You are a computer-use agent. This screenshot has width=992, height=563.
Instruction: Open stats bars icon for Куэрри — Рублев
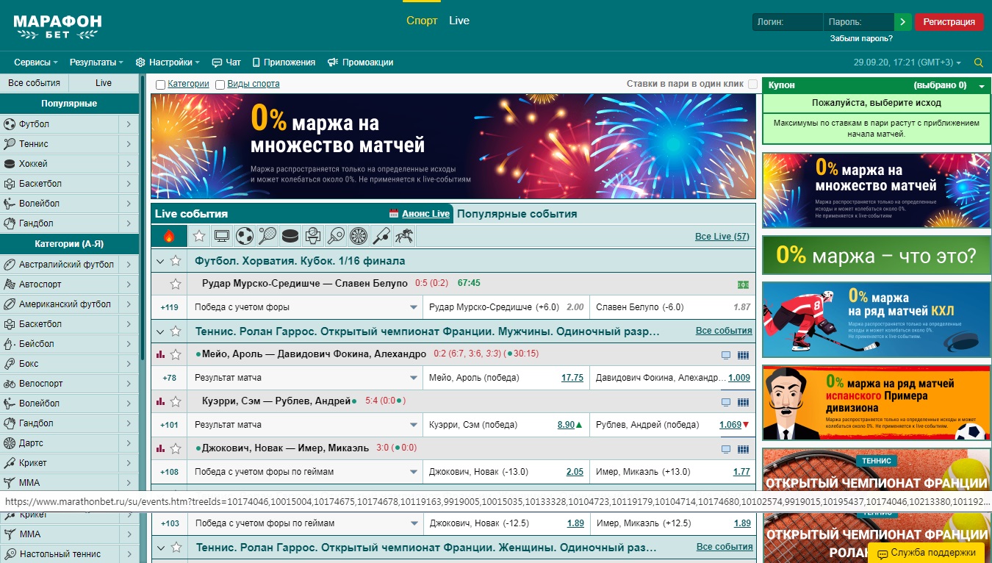tap(161, 401)
